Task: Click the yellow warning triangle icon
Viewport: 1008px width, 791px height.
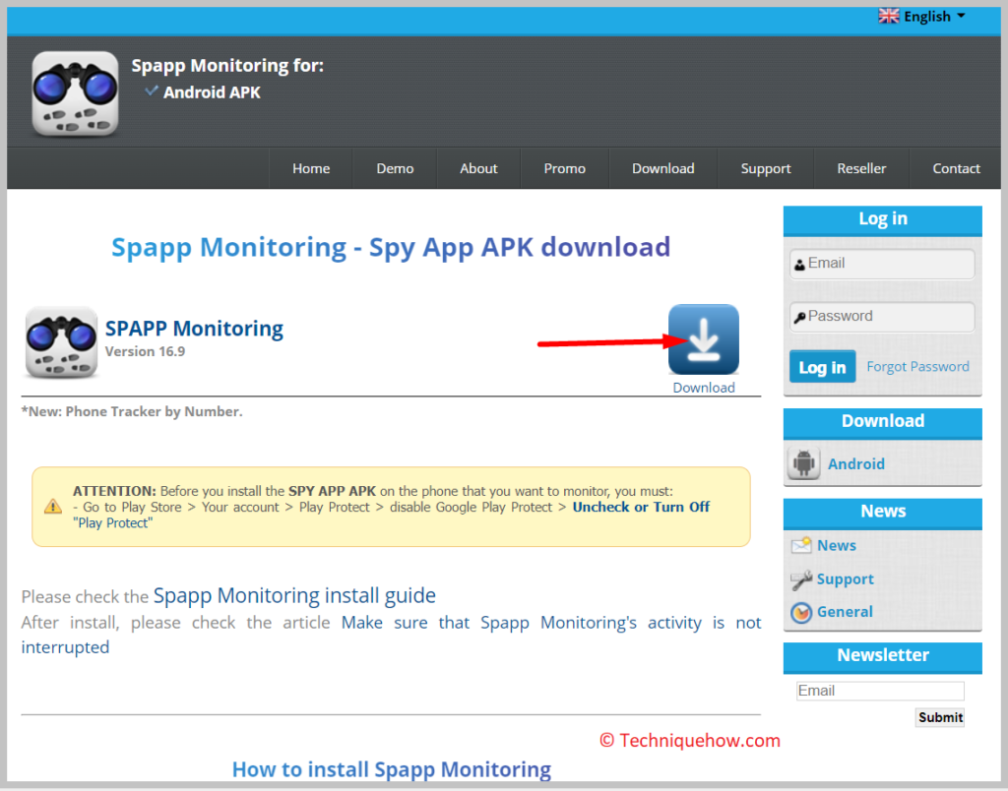Action: [53, 507]
